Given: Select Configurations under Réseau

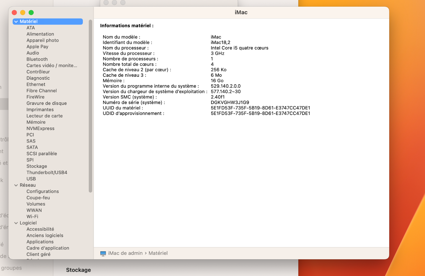Looking at the screenshot, I should [43, 192].
